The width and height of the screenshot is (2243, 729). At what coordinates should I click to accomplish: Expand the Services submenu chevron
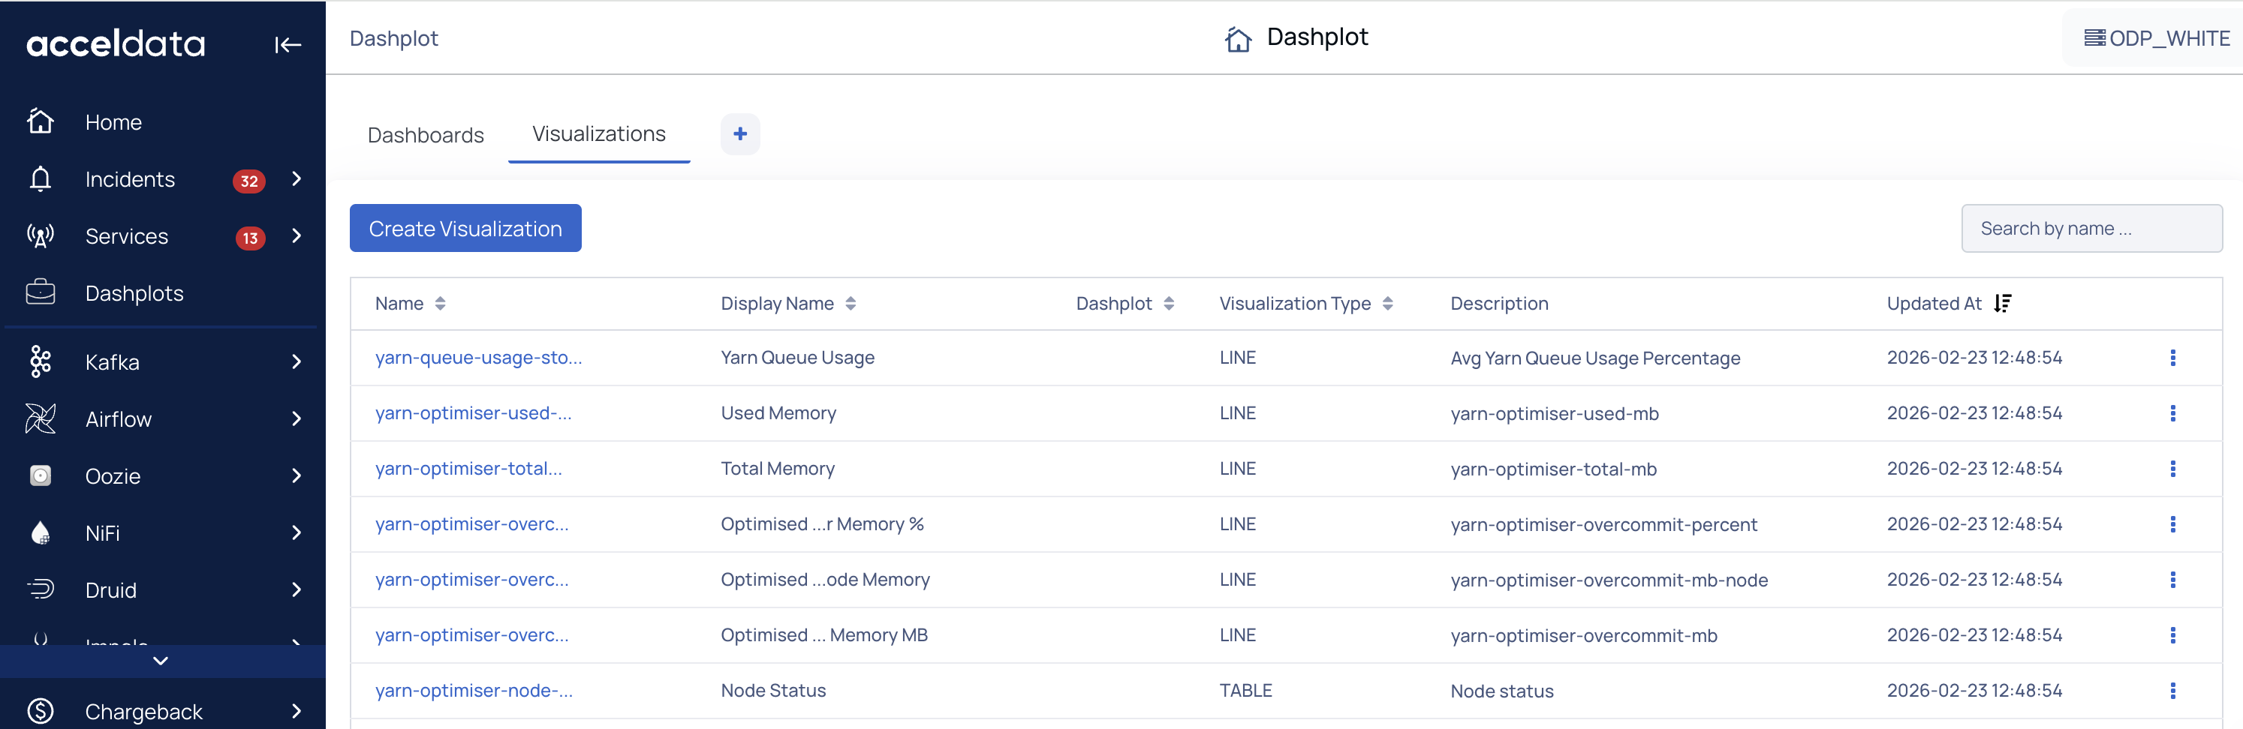click(297, 236)
